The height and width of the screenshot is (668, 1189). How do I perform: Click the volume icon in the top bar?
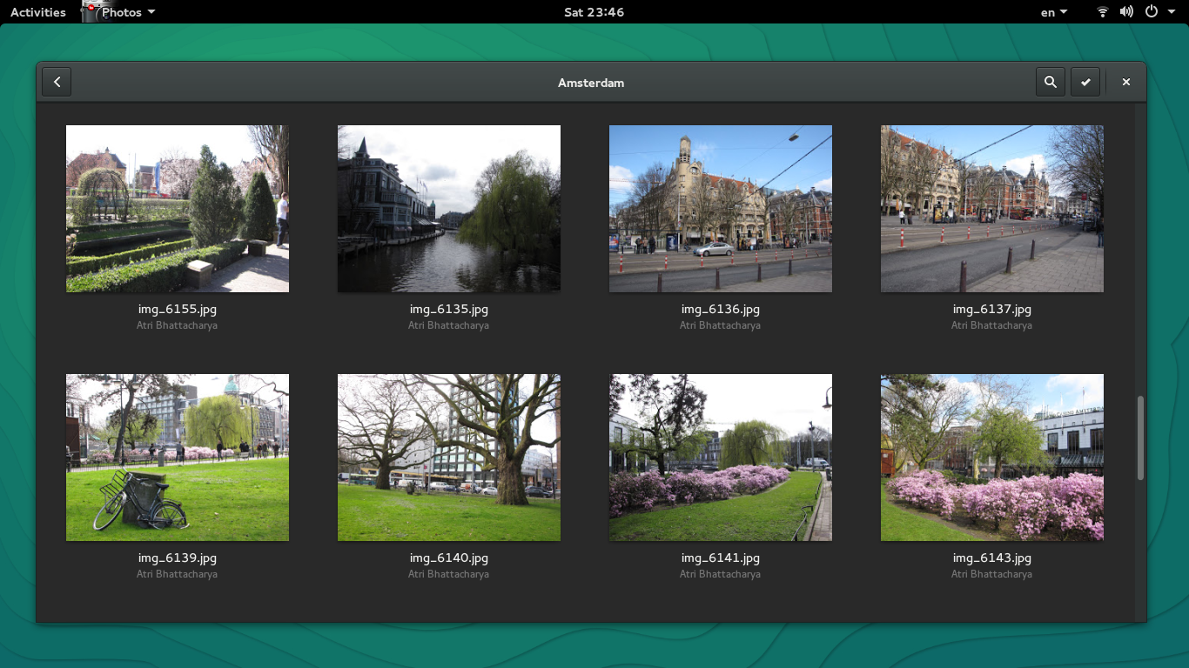click(x=1126, y=11)
